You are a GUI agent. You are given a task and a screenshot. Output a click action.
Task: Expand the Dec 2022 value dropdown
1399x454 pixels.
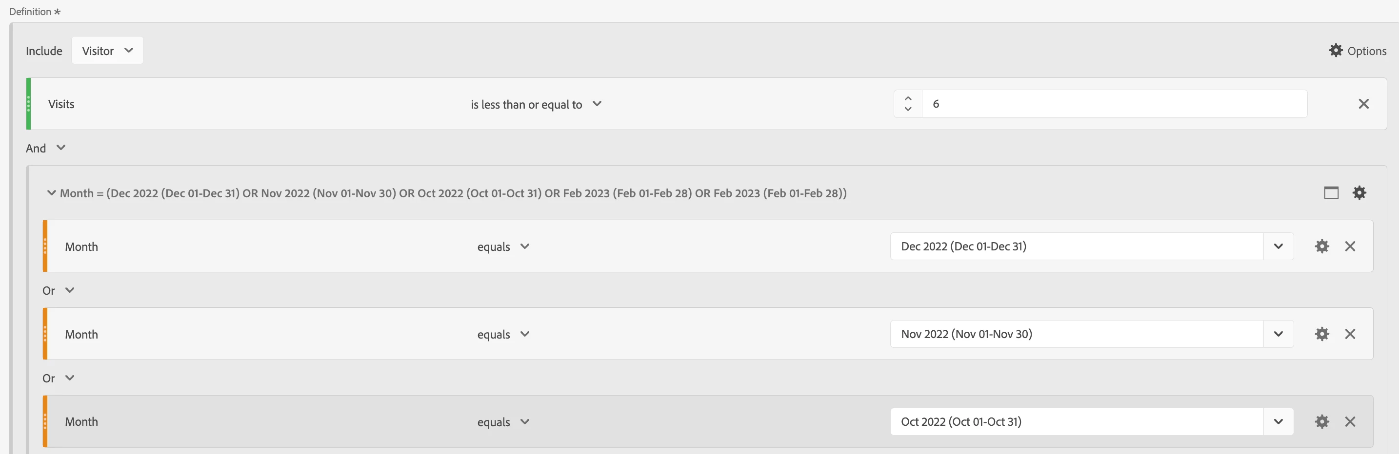1278,246
